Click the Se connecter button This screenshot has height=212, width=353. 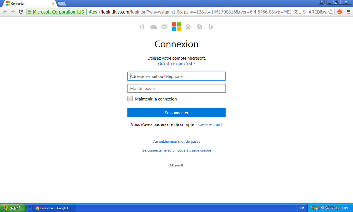point(176,113)
